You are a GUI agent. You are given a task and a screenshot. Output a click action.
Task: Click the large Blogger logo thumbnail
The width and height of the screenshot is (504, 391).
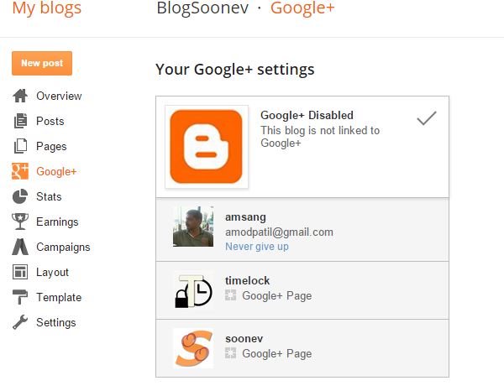click(x=207, y=147)
